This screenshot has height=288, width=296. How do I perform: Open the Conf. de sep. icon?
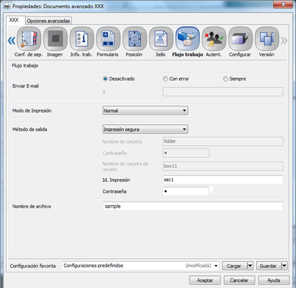coord(29,39)
